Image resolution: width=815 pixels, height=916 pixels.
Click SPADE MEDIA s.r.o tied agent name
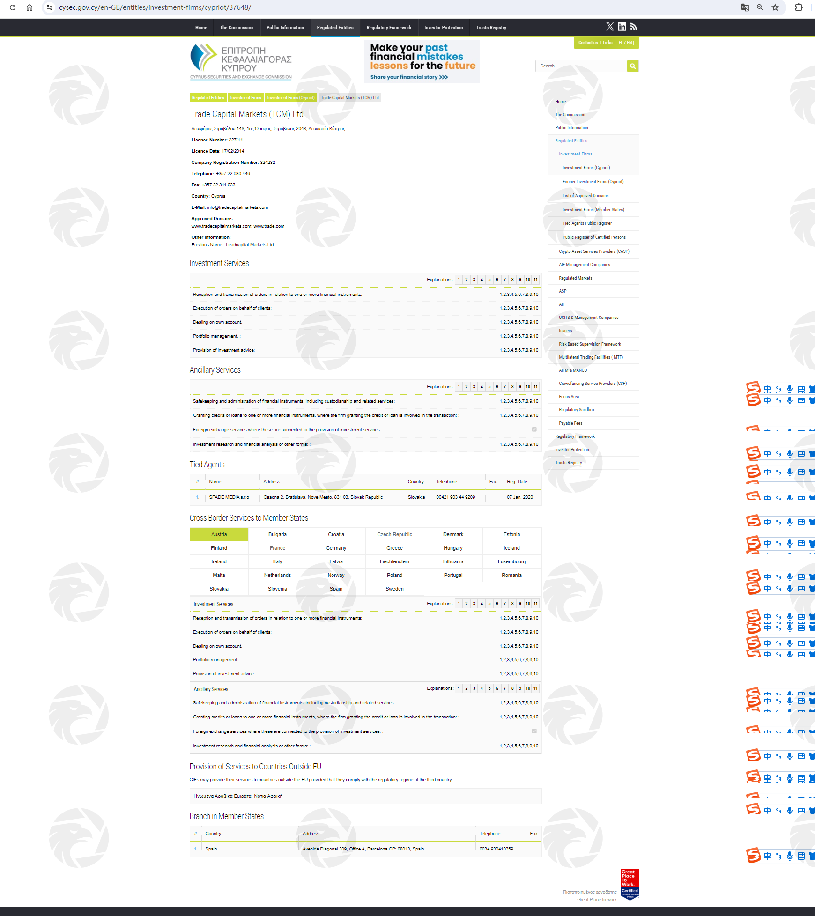[x=229, y=497]
